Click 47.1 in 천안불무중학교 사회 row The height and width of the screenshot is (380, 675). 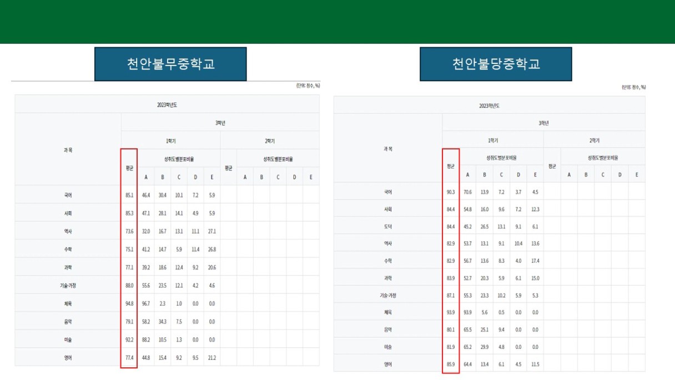[146, 213]
